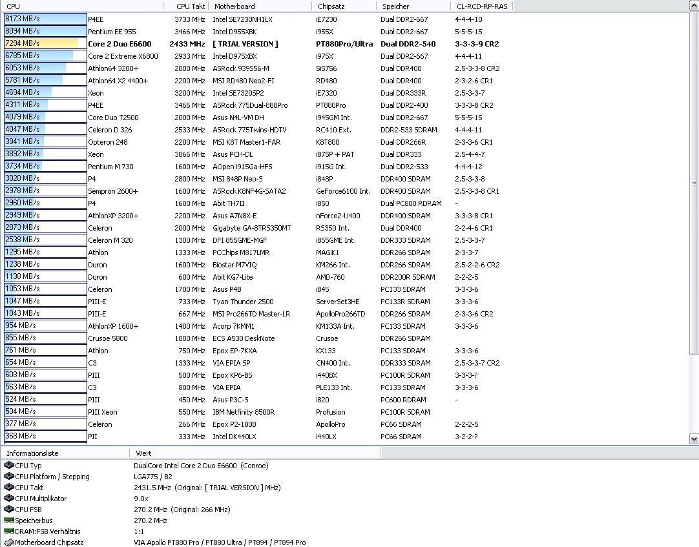This screenshot has height=547, width=699.
Task: Click the Motherboard Chipsatz icon
Action: pos(8,542)
